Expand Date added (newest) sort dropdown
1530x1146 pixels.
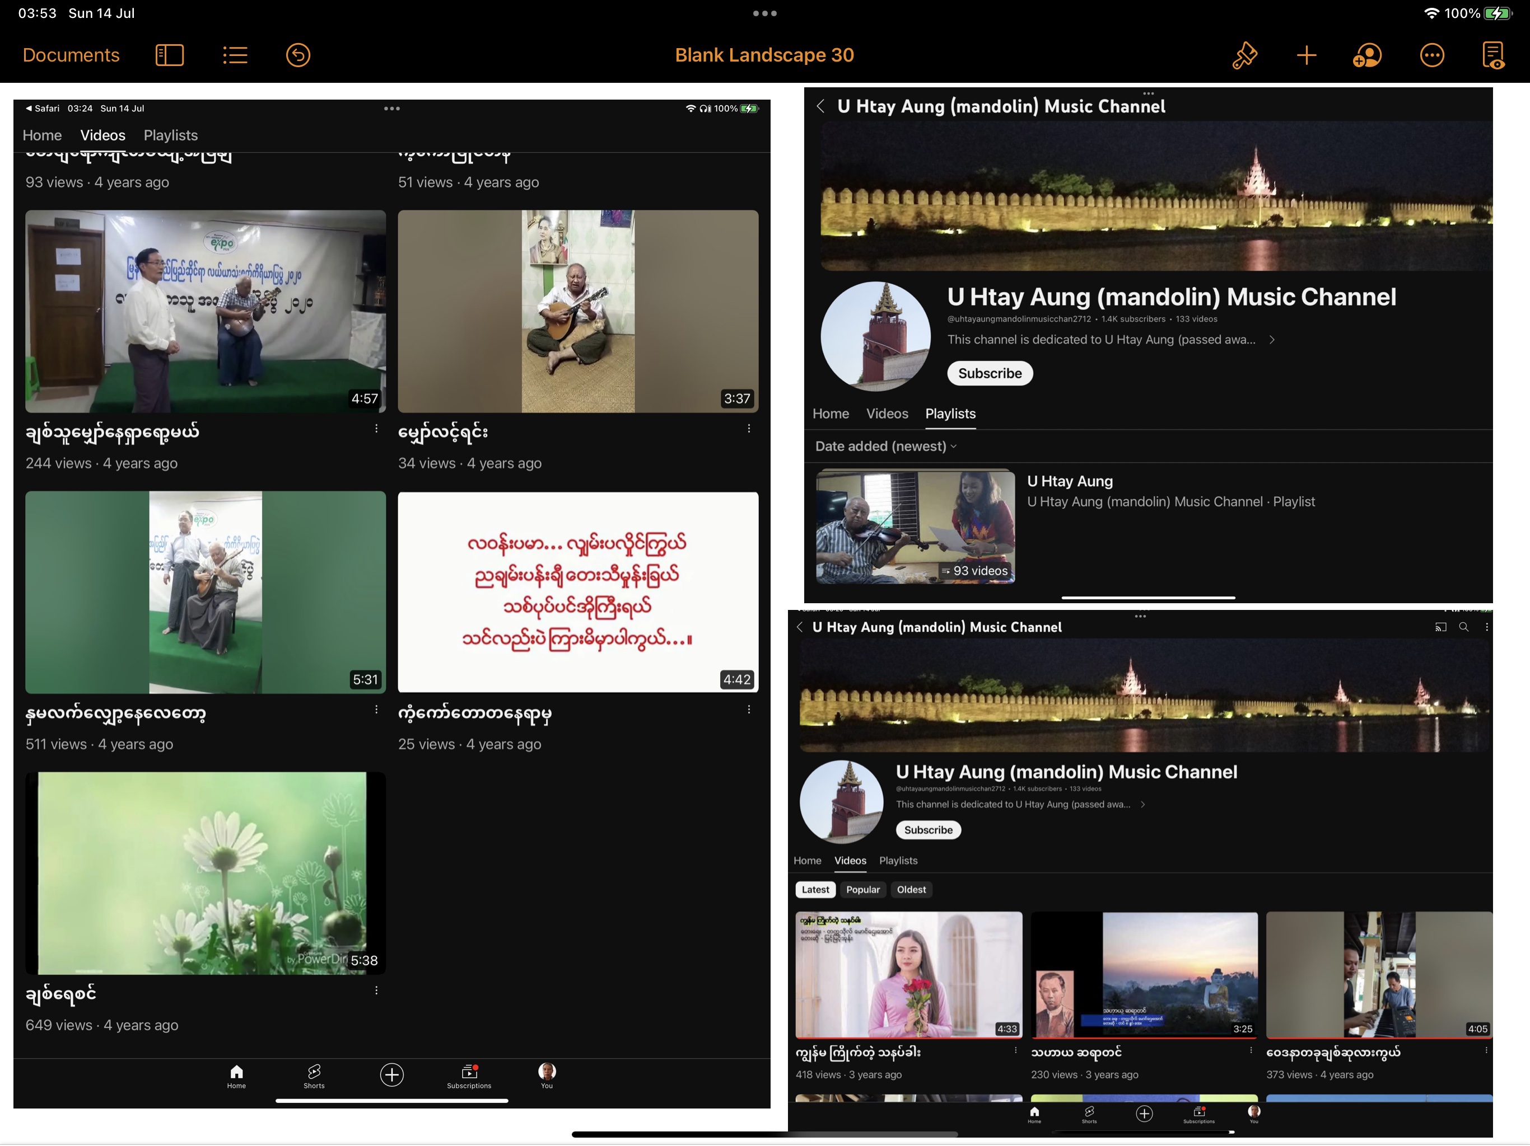885,447
